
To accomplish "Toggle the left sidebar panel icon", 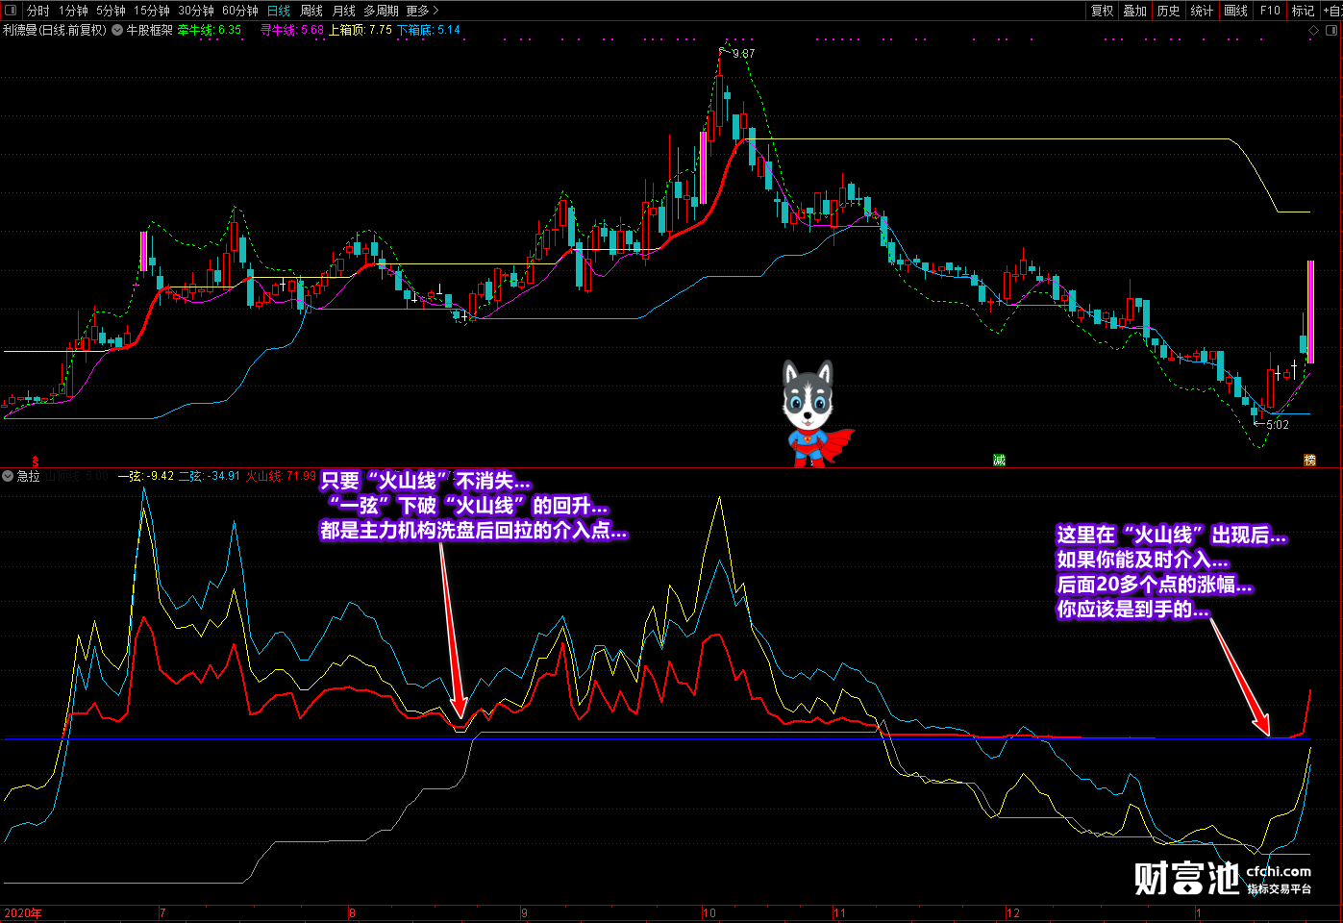I will [x=11, y=11].
